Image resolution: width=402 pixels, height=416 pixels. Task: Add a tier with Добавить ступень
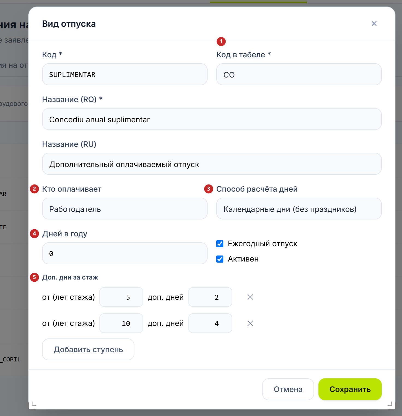(x=88, y=349)
